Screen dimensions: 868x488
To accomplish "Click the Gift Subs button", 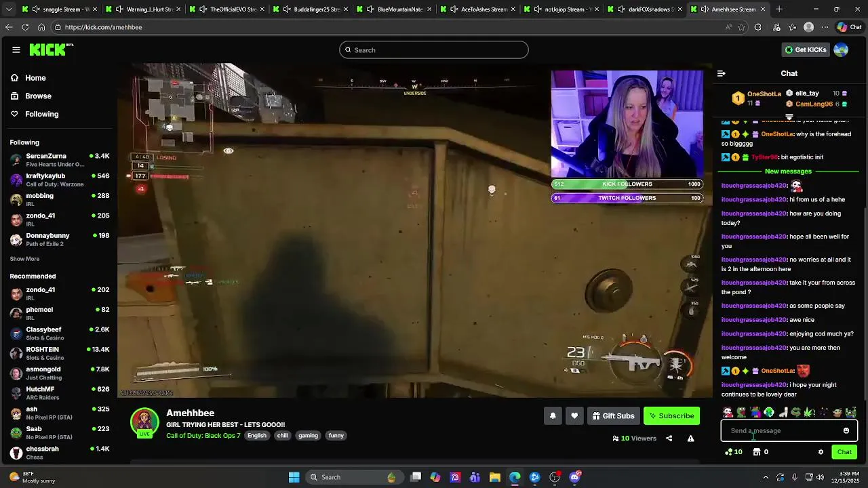I will coord(613,415).
